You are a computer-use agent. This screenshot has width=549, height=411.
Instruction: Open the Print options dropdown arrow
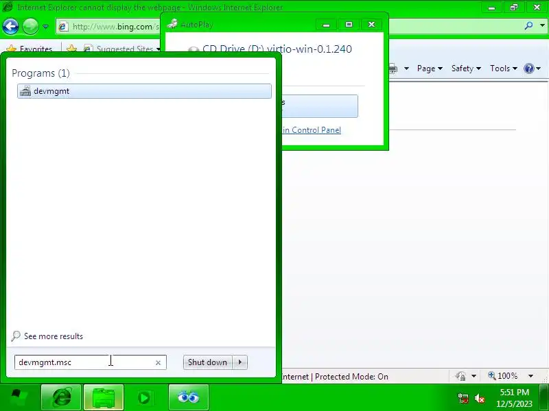pyautogui.click(x=406, y=68)
